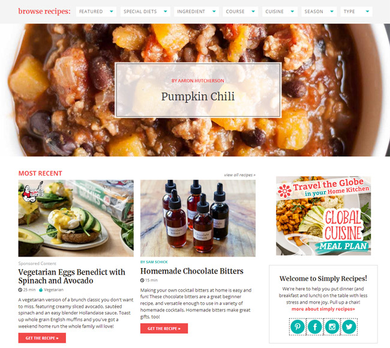This screenshot has height=348, width=390.
Task: Open the Cuisine browse menu
Action: click(280, 11)
